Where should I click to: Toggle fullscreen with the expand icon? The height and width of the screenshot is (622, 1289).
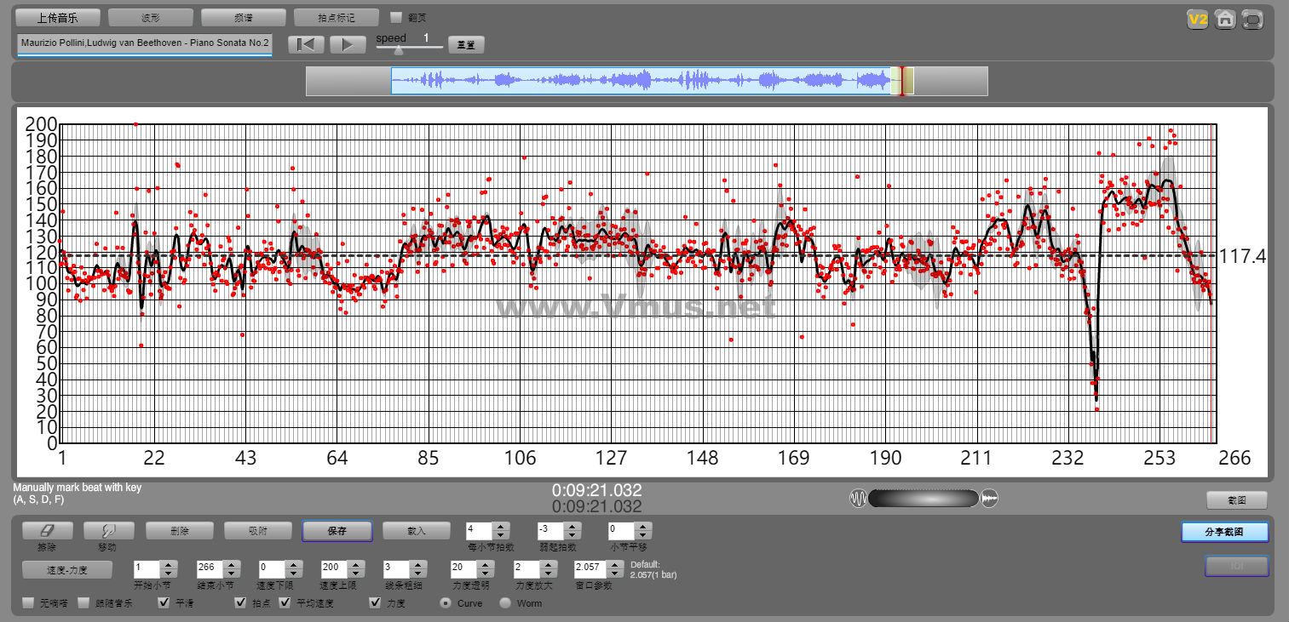point(1252,19)
